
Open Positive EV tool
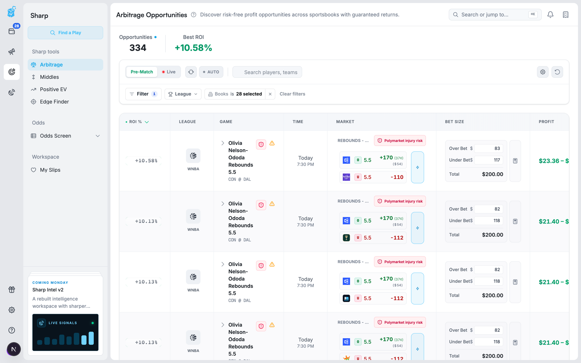pos(65,89)
